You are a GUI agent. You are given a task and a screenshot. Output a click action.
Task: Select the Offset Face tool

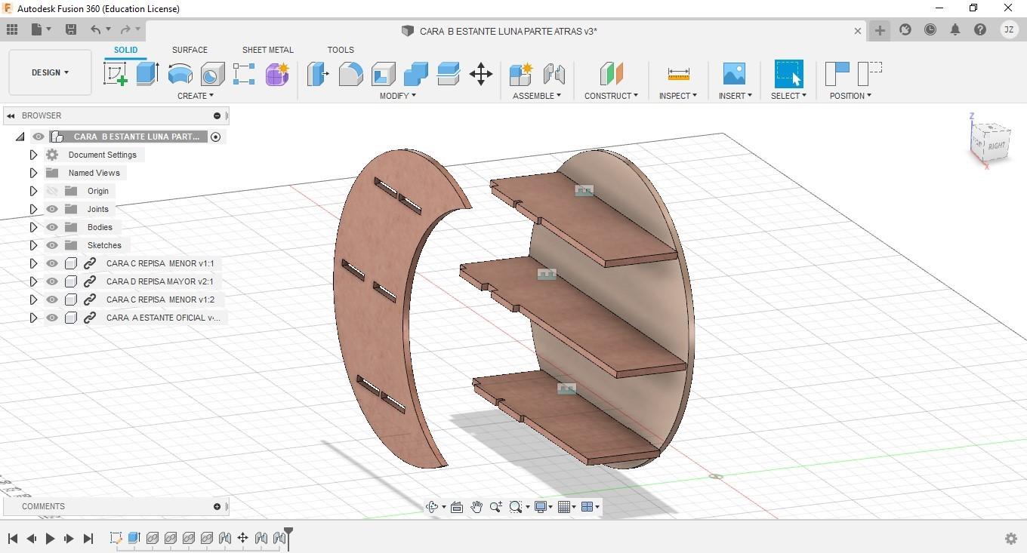click(x=448, y=74)
